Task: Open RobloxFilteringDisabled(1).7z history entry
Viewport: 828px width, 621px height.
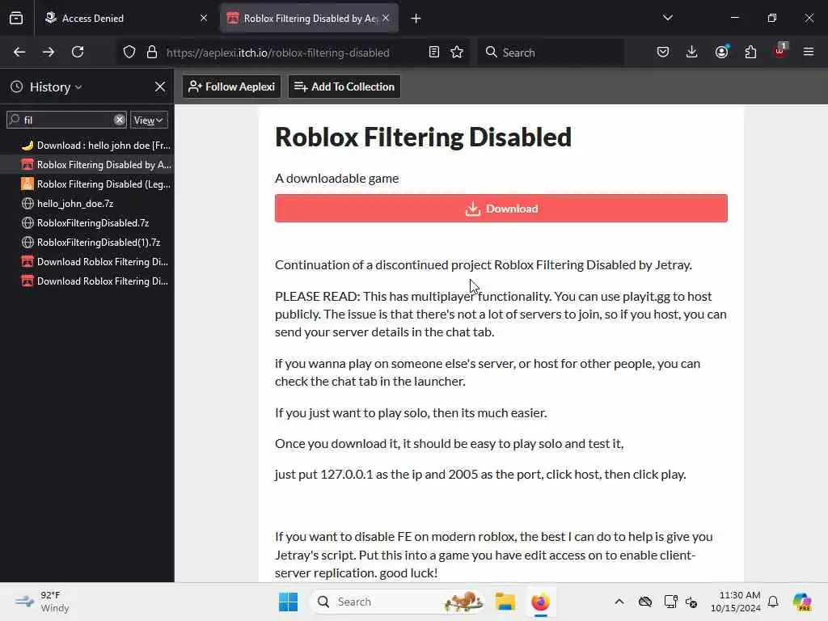Action: tap(87, 243)
